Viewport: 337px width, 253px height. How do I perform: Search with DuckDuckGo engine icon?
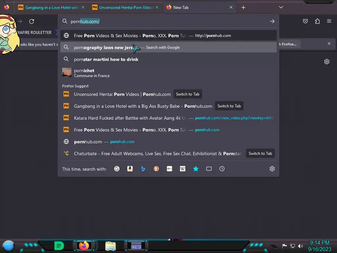[x=156, y=169]
